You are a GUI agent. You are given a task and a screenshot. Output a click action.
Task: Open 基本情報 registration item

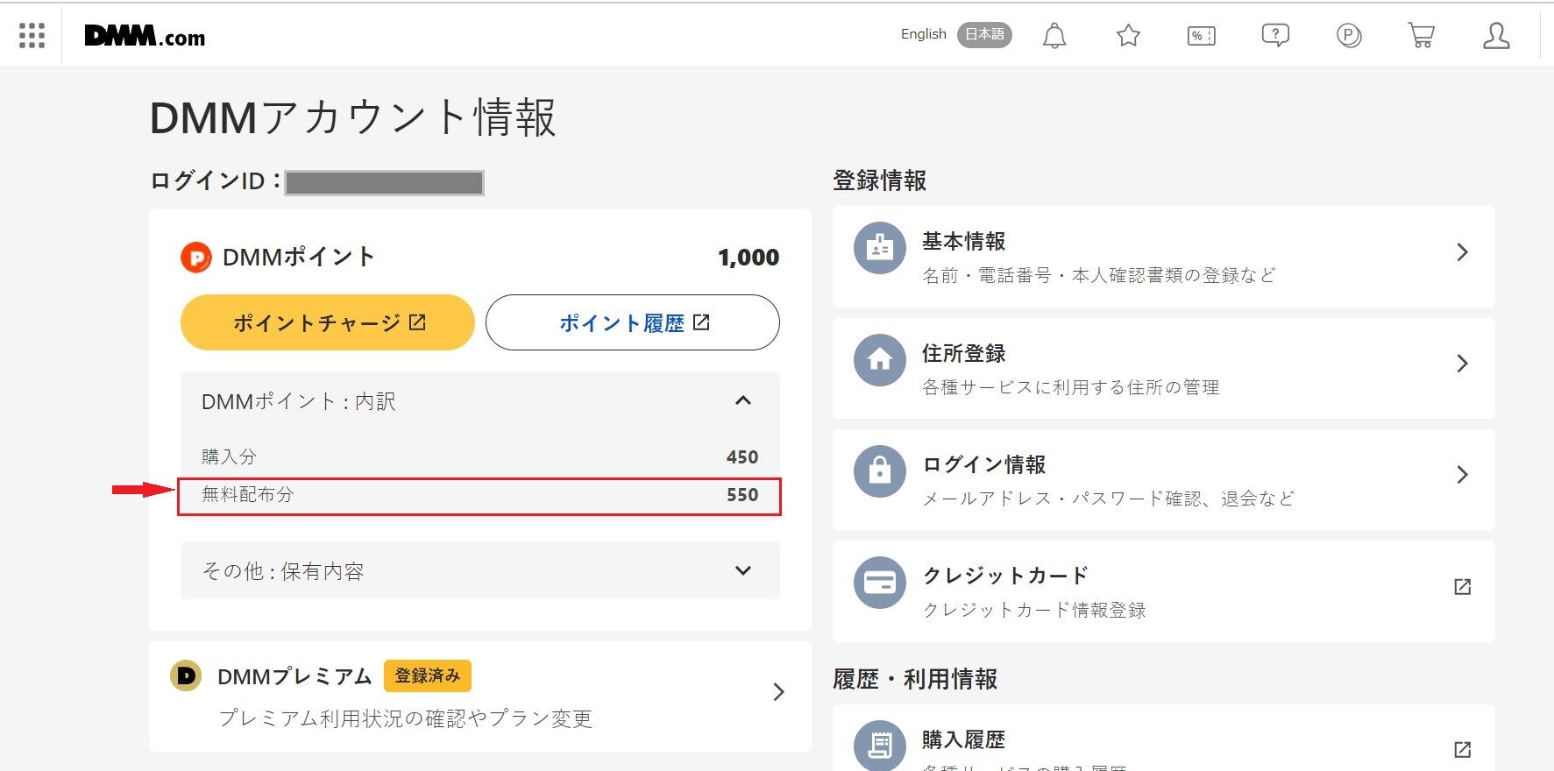[1163, 257]
